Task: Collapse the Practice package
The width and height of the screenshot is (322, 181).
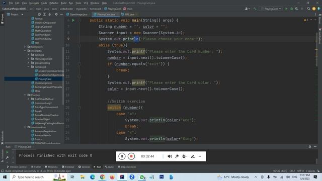Action: click(25, 95)
